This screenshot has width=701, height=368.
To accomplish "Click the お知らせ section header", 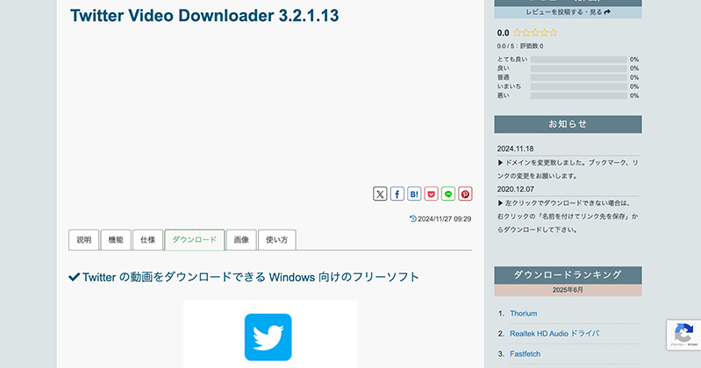I will point(568,124).
